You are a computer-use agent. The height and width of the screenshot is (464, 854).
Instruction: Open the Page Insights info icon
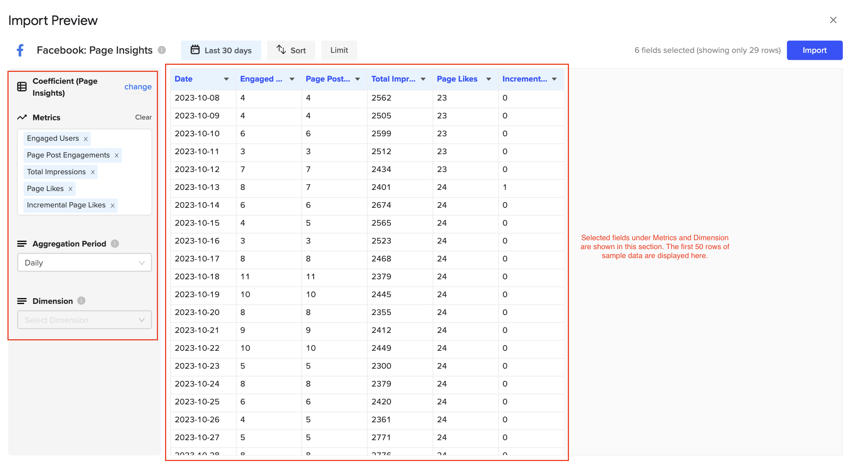162,50
